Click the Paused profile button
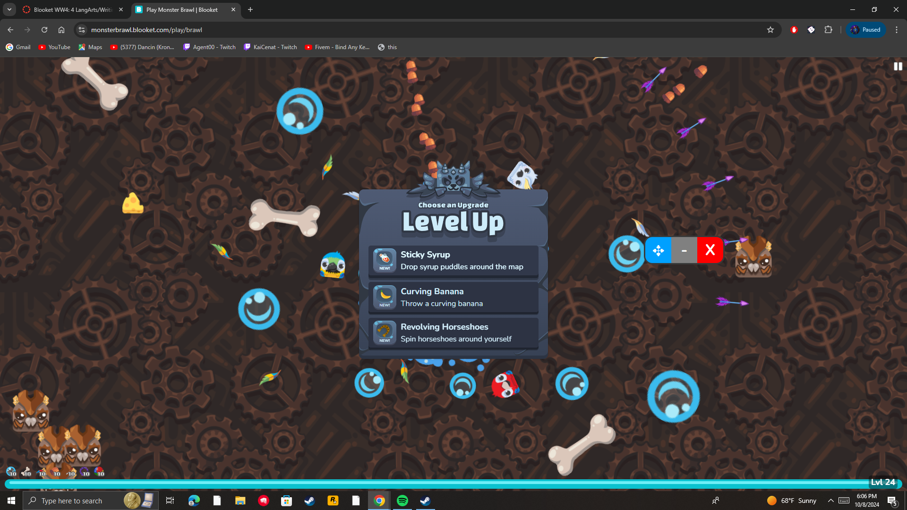Screen dimensions: 907x510 (866, 30)
